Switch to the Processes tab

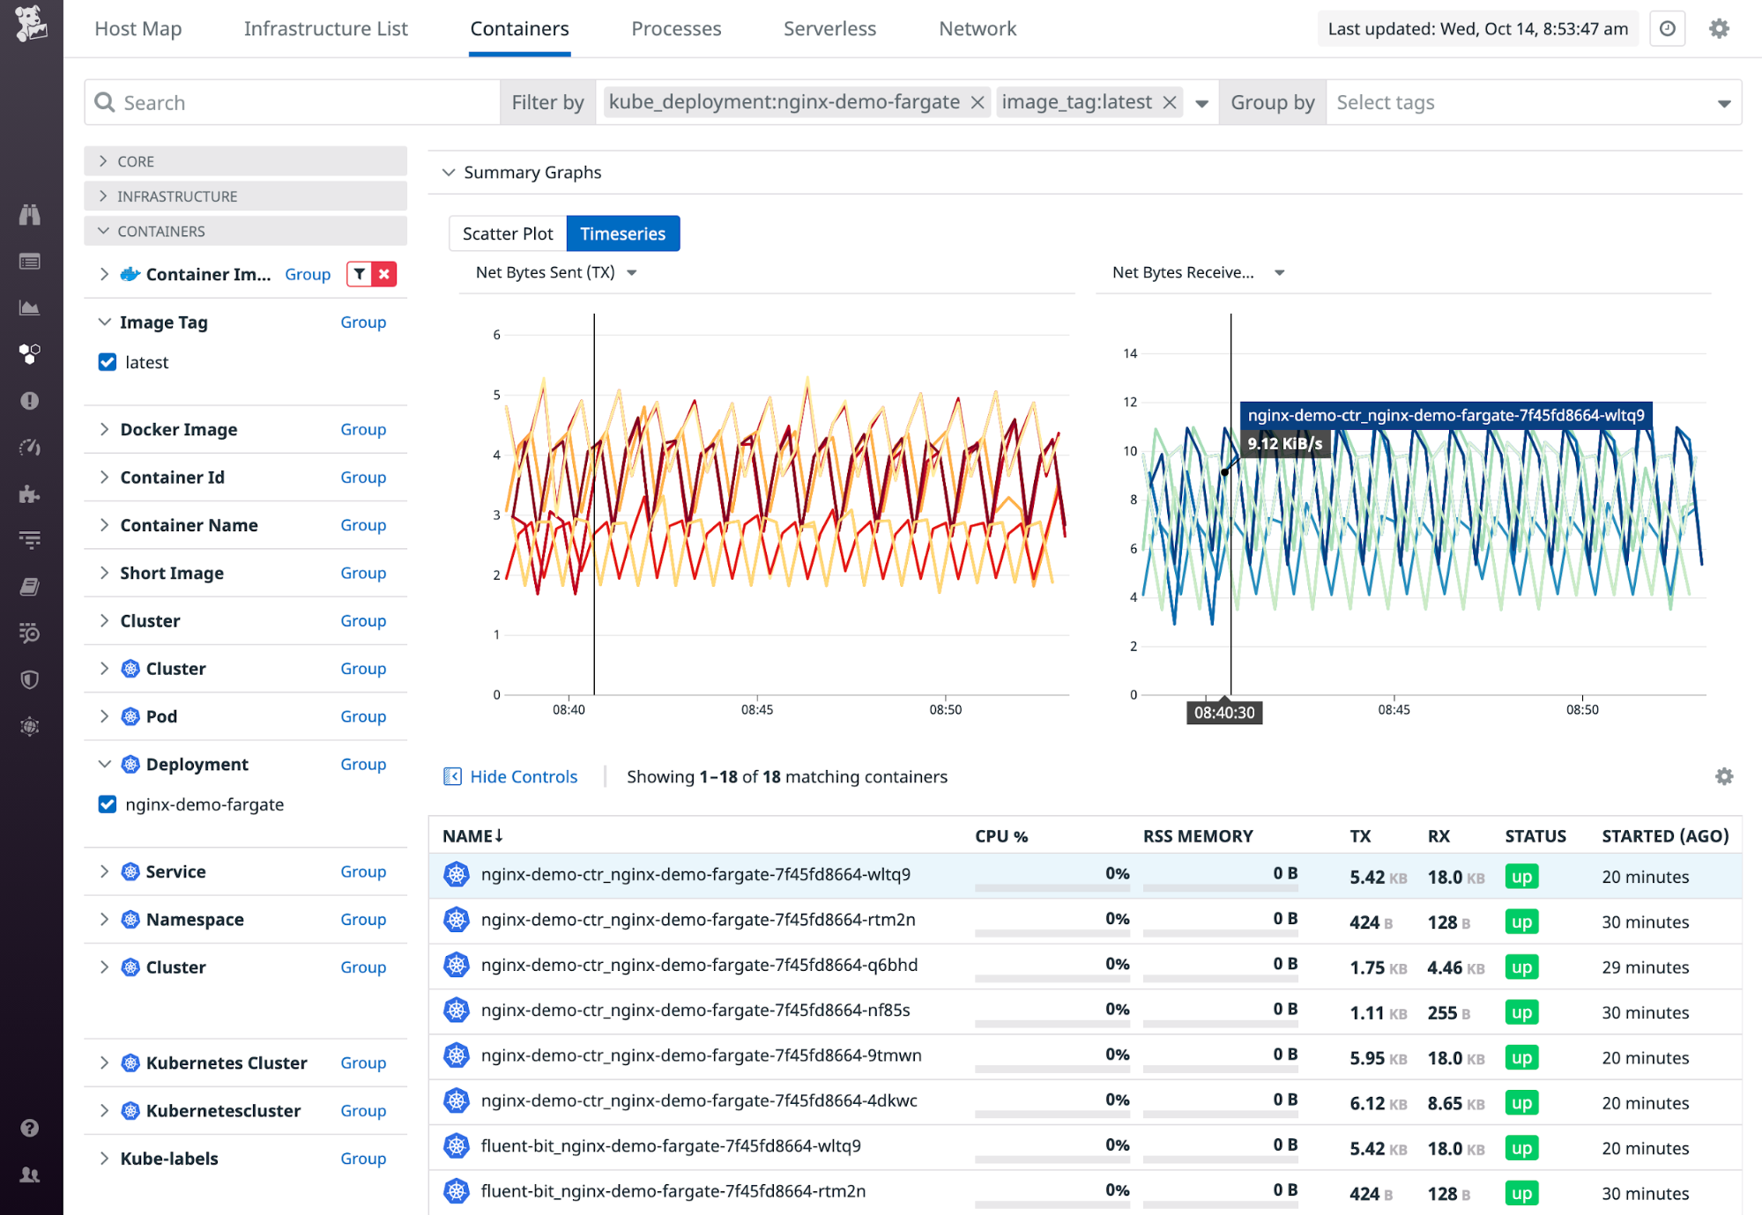[675, 28]
